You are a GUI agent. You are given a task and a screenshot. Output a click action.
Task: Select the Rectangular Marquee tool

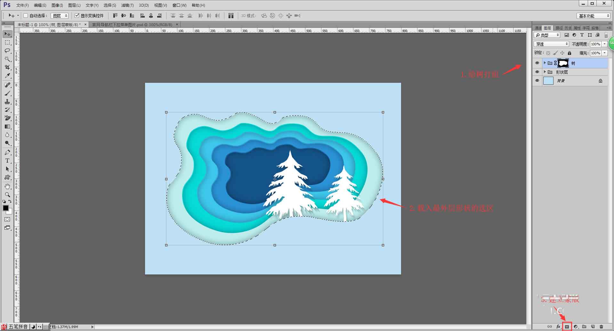(7, 42)
